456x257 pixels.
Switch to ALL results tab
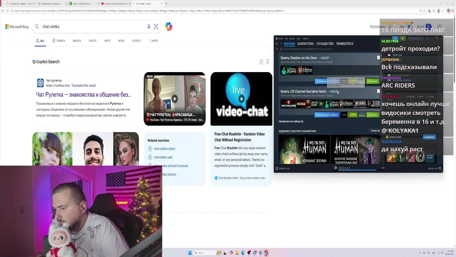pos(40,41)
